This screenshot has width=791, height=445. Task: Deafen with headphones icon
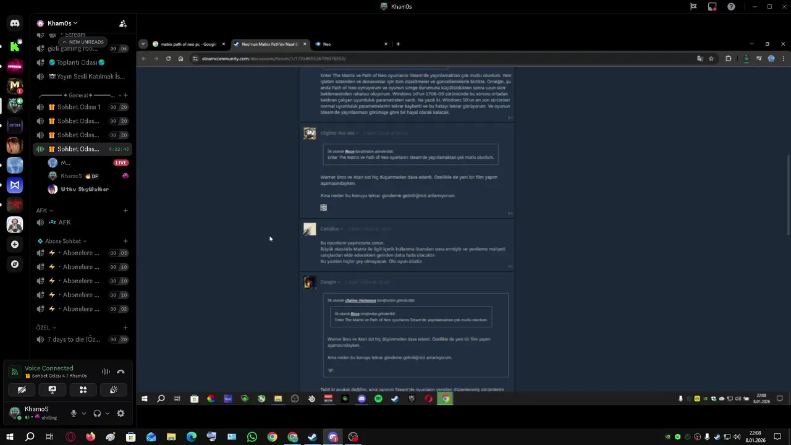97,413
